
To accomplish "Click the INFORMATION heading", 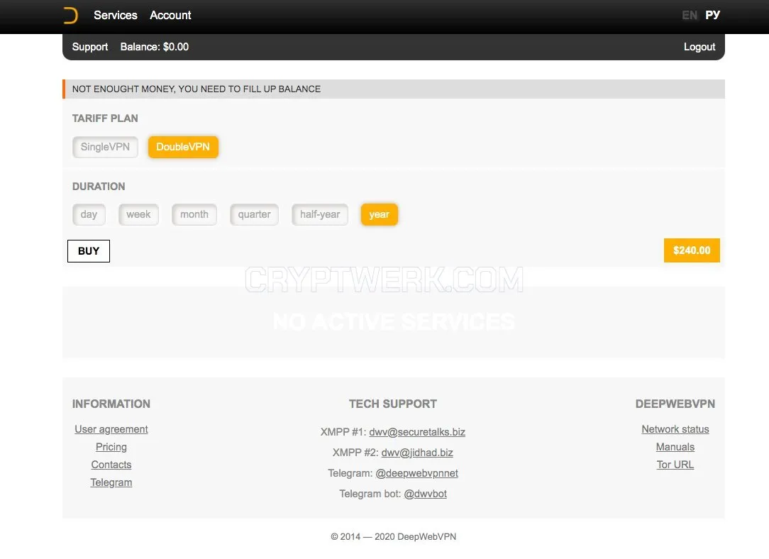I will click(x=111, y=404).
